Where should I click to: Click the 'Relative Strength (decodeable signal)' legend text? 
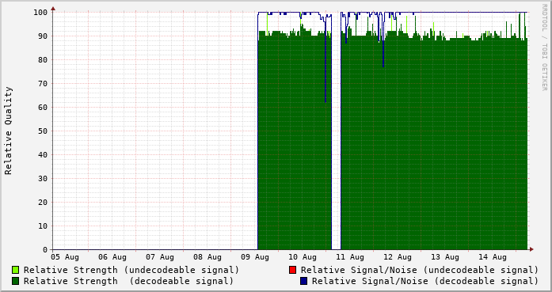128,282
